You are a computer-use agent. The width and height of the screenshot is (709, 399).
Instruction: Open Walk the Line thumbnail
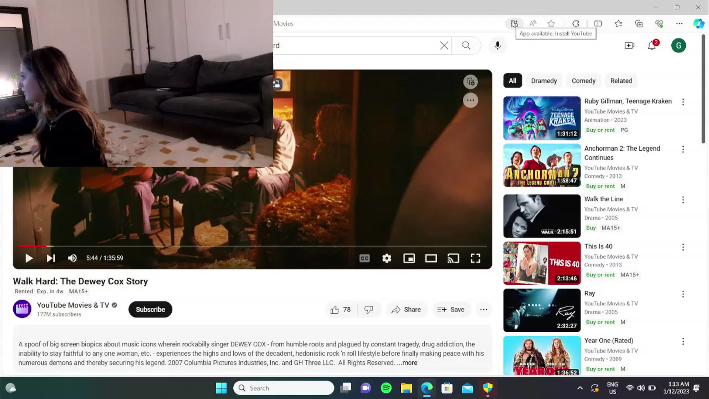pos(542,216)
